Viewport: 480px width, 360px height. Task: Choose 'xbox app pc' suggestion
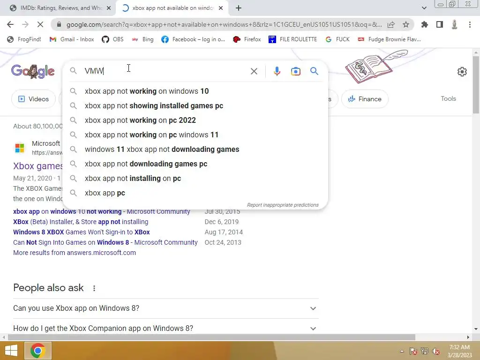coord(195,193)
